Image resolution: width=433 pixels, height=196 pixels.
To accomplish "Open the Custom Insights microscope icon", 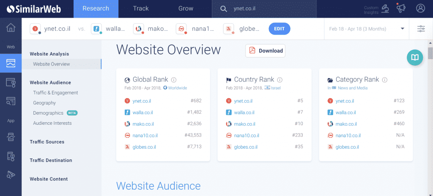I will point(385,8).
